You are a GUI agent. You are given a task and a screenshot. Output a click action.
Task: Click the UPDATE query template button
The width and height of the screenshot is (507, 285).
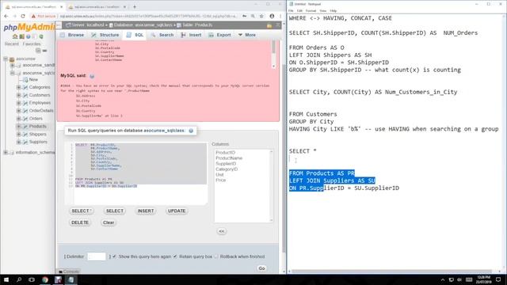tap(177, 211)
